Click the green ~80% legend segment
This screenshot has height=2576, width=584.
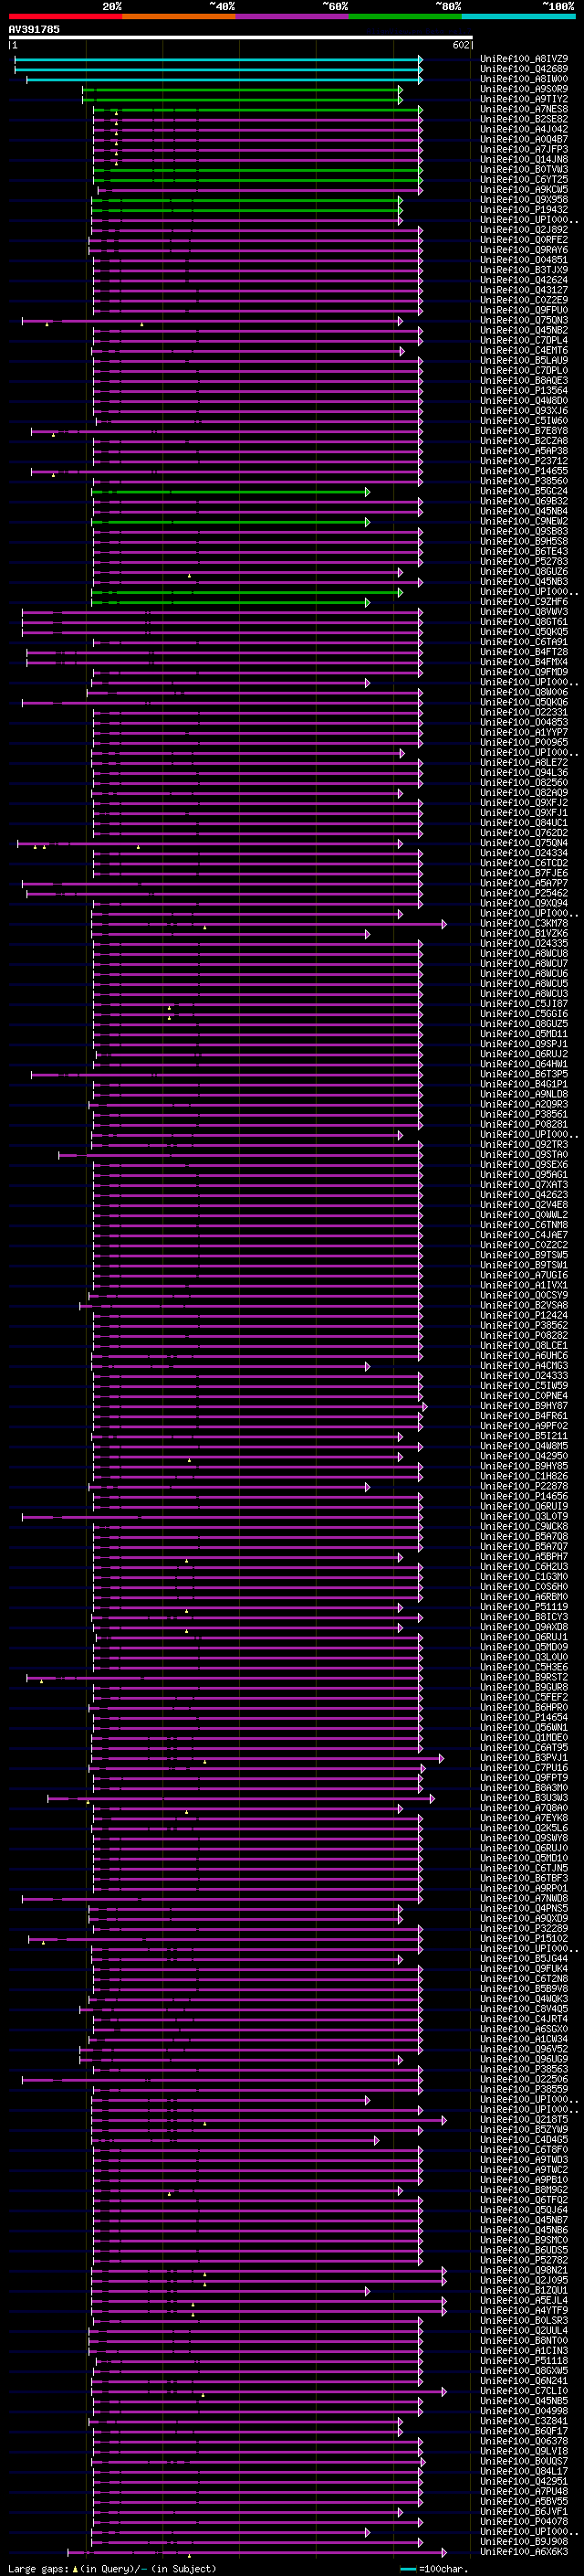click(404, 16)
